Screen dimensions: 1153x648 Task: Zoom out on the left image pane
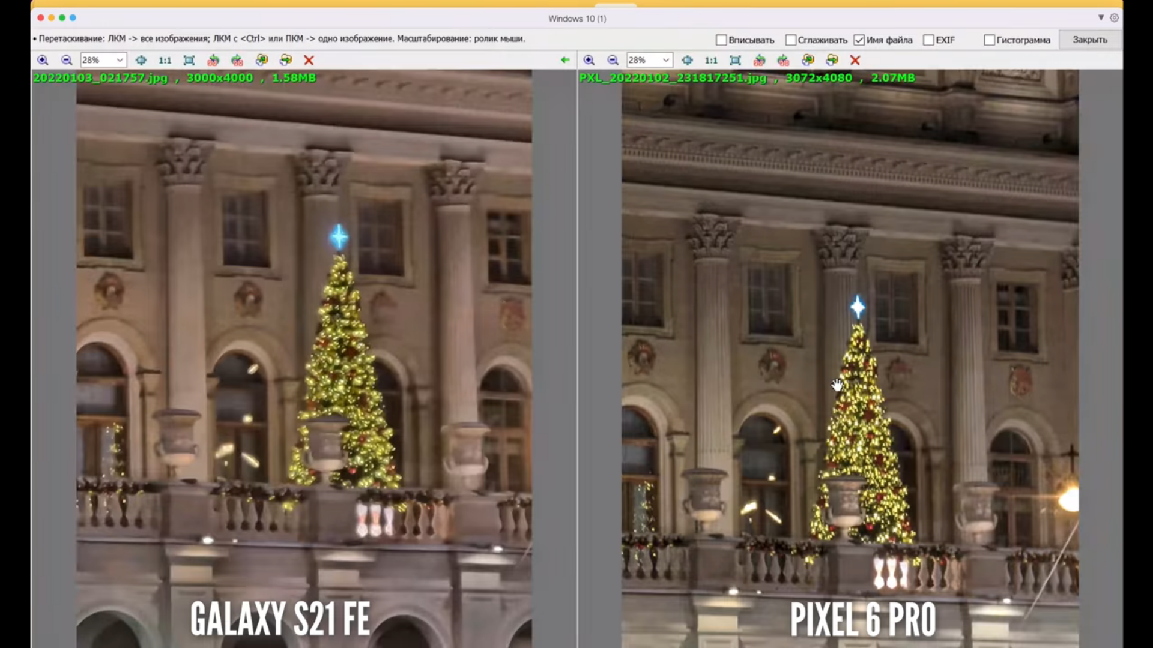[67, 60]
